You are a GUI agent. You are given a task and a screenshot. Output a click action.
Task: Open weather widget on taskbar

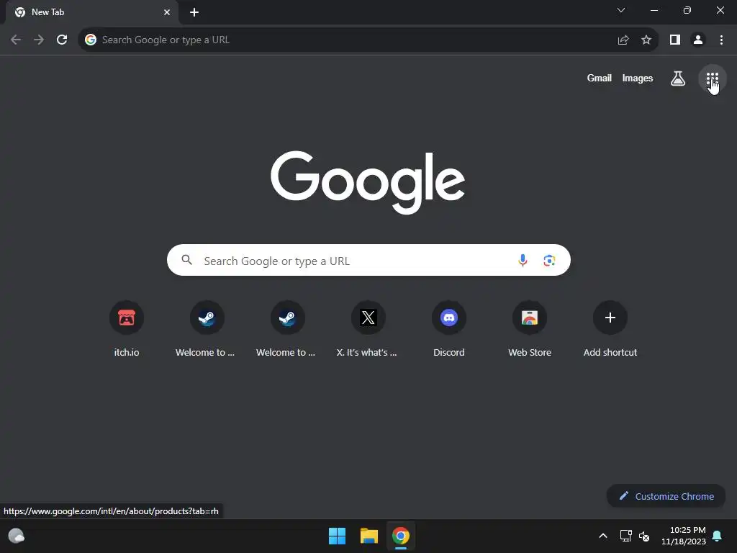click(17, 536)
